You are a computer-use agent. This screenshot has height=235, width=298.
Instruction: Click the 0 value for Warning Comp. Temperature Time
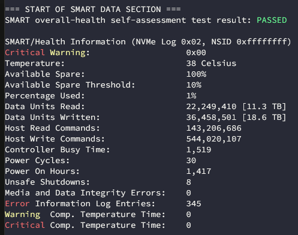(189, 215)
